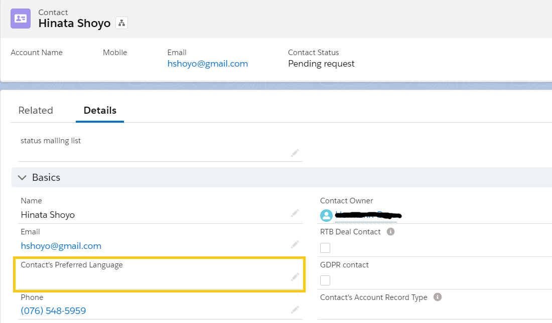Select the Details tab

(x=100, y=111)
